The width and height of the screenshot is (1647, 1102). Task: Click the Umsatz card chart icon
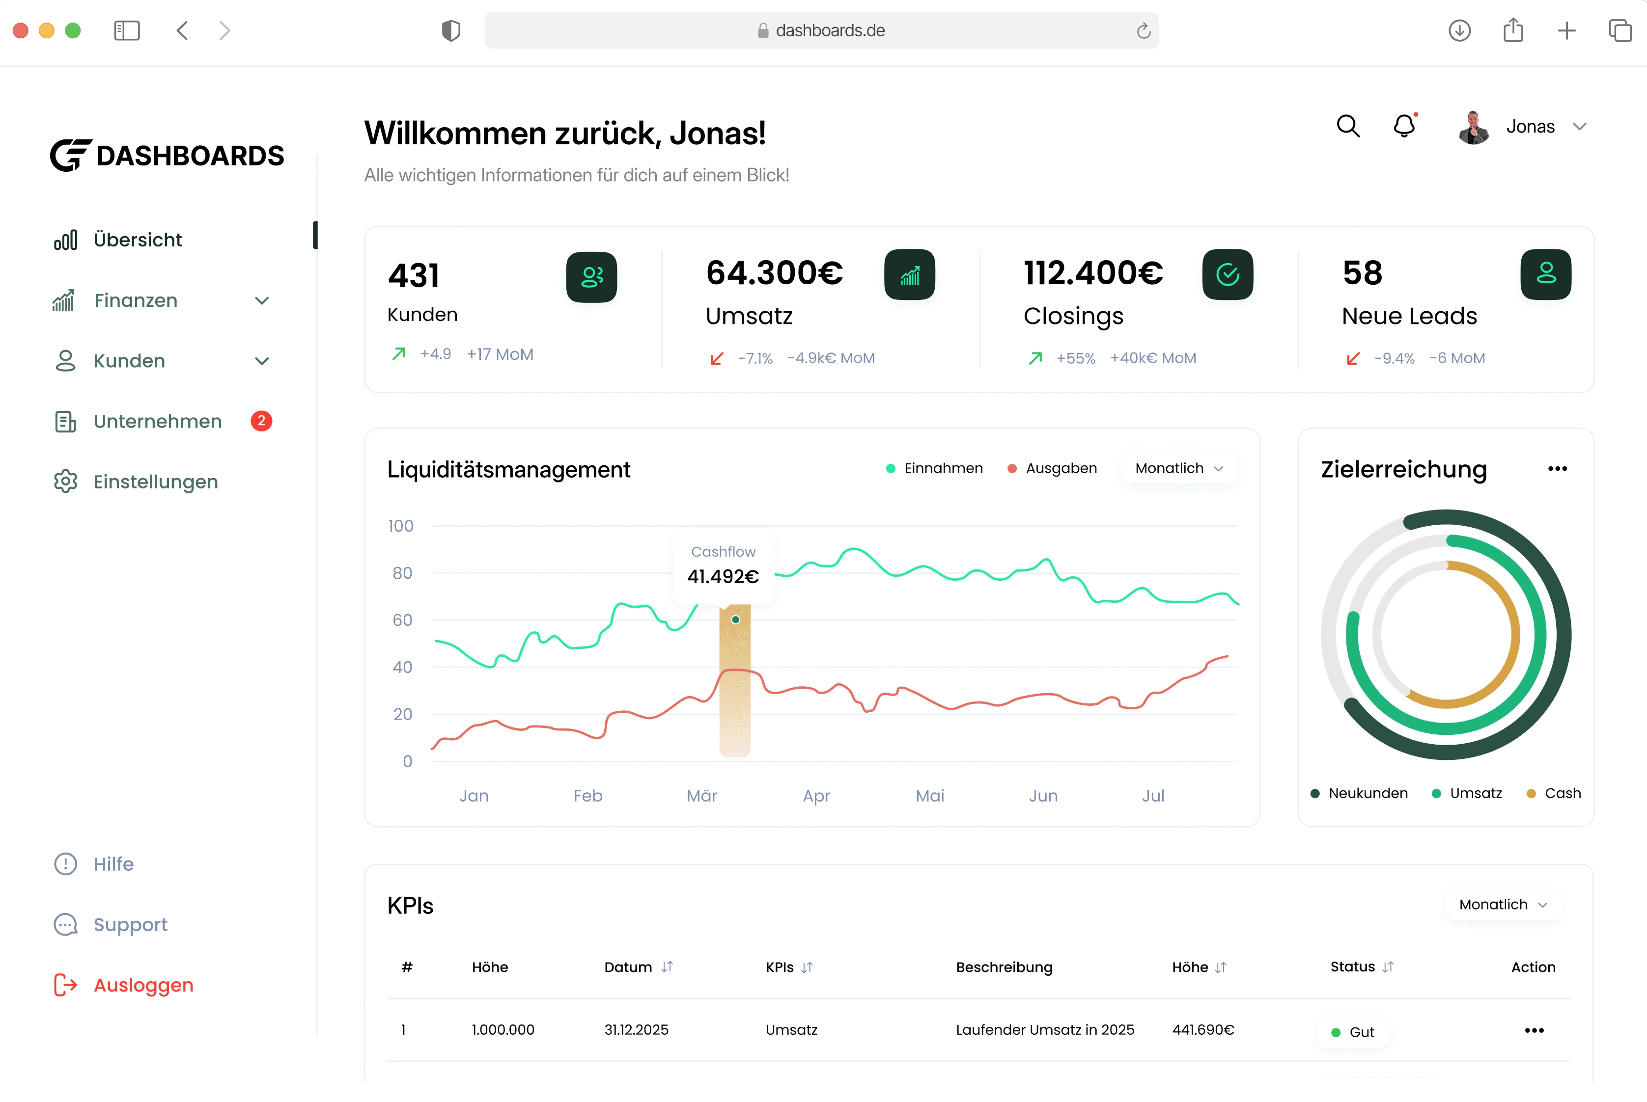tap(909, 275)
